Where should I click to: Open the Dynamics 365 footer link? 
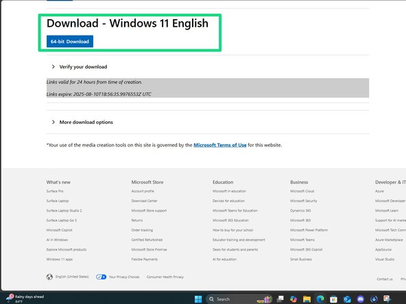point(300,211)
